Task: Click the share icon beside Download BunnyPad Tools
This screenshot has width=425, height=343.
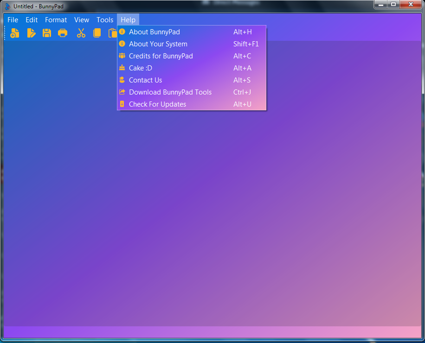Action: tap(122, 92)
